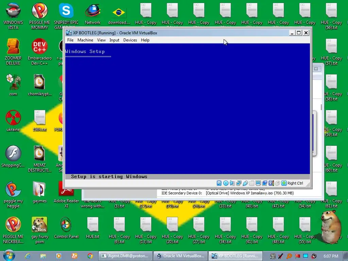Select the HUE - Copy (13).txt file
Viewport: 348px width, 261px height.
click(145, 230)
